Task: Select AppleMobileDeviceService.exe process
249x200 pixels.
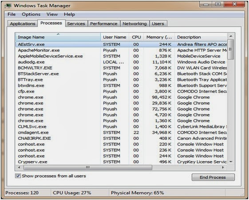Action: (122, 56)
